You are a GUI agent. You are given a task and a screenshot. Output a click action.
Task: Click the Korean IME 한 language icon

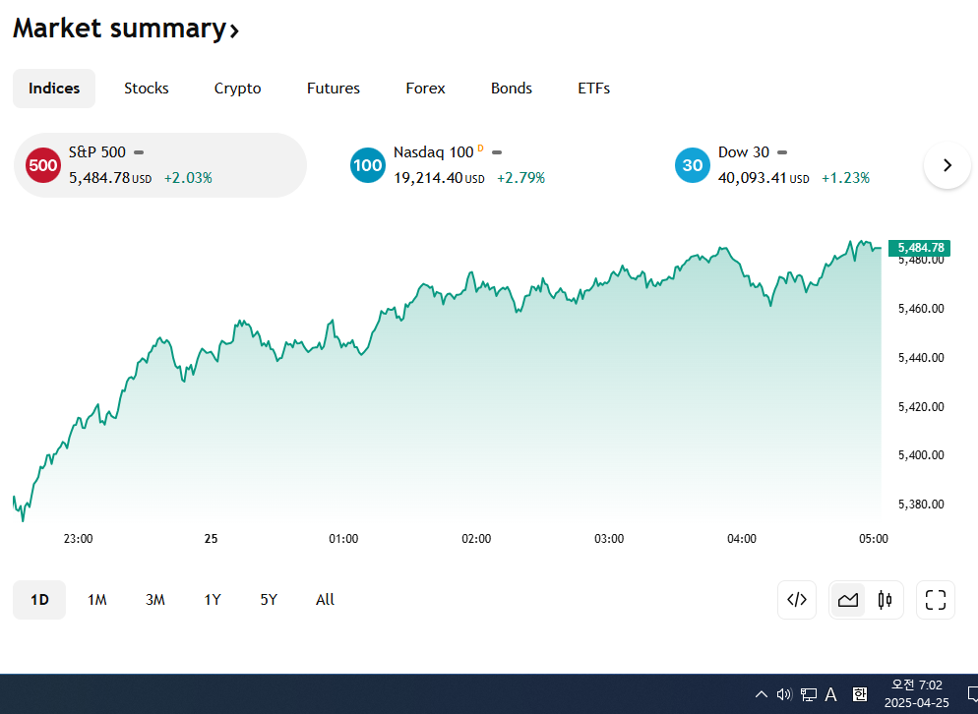click(x=860, y=694)
